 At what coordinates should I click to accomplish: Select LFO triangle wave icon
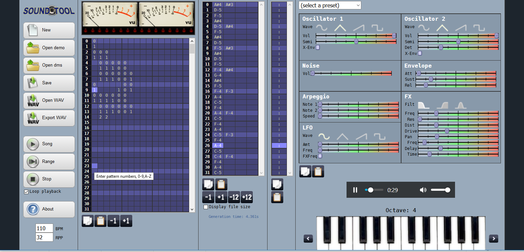click(x=342, y=136)
